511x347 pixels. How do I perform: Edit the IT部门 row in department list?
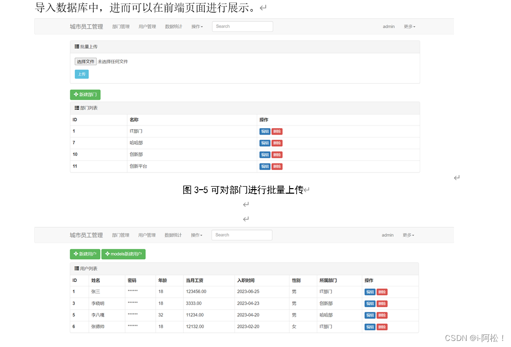[x=265, y=131]
